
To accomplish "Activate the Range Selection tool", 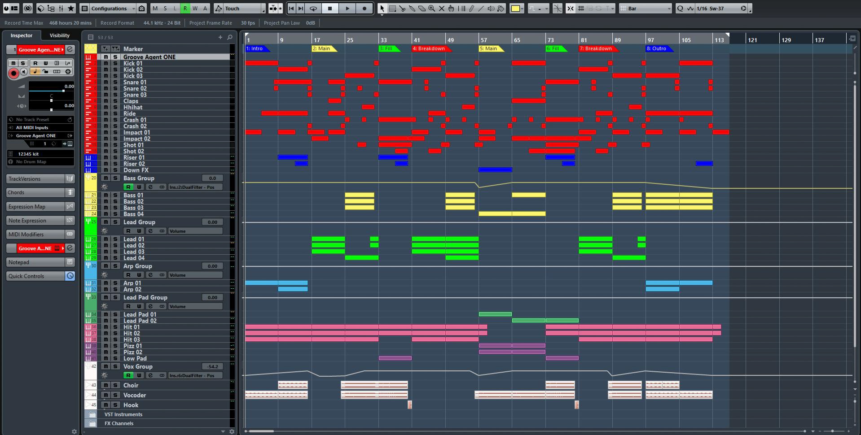I will point(393,8).
